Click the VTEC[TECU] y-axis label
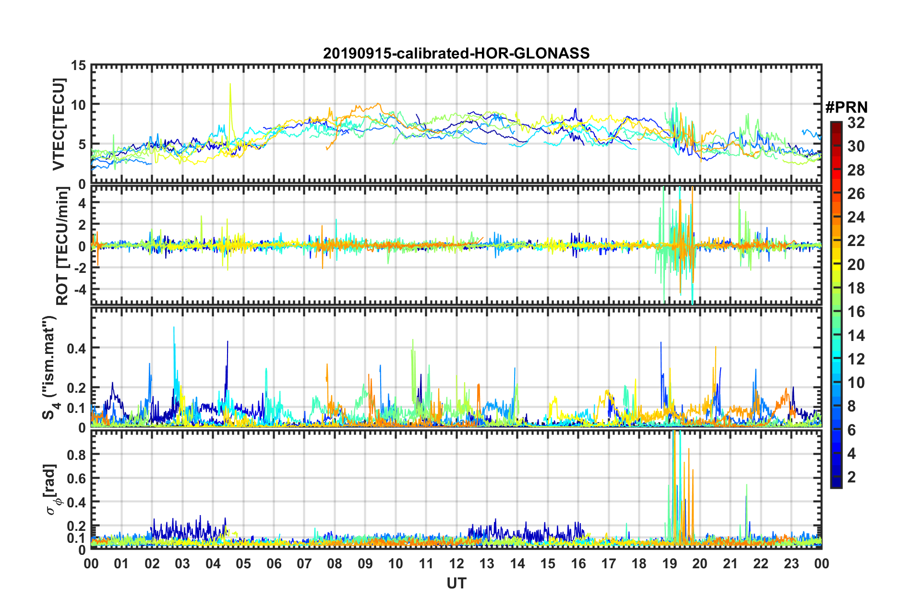This screenshot has height=610, width=913. click(59, 124)
